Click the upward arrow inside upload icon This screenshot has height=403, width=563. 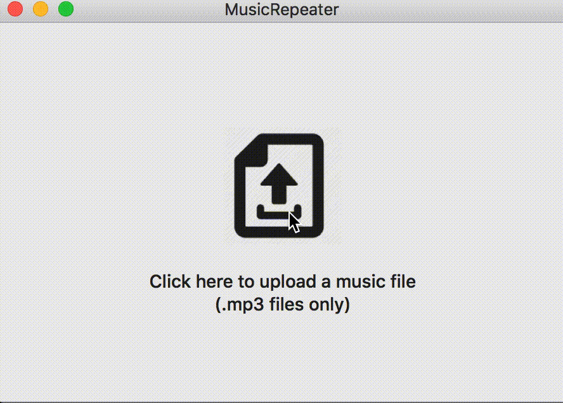tap(279, 184)
